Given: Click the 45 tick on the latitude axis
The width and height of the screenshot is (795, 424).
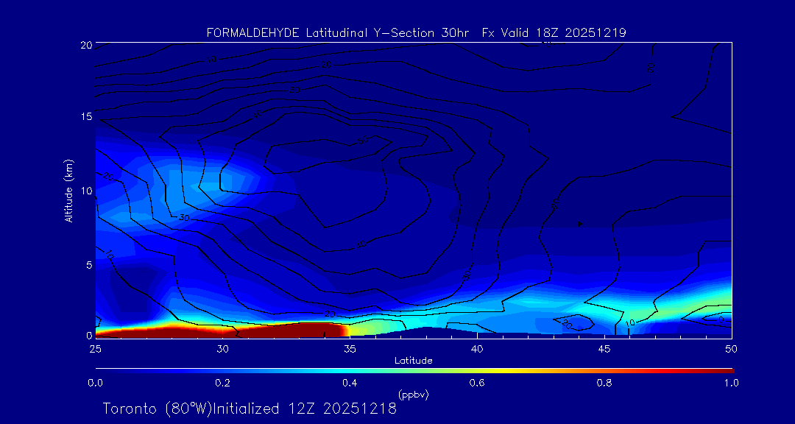Looking at the screenshot, I should pos(604,349).
